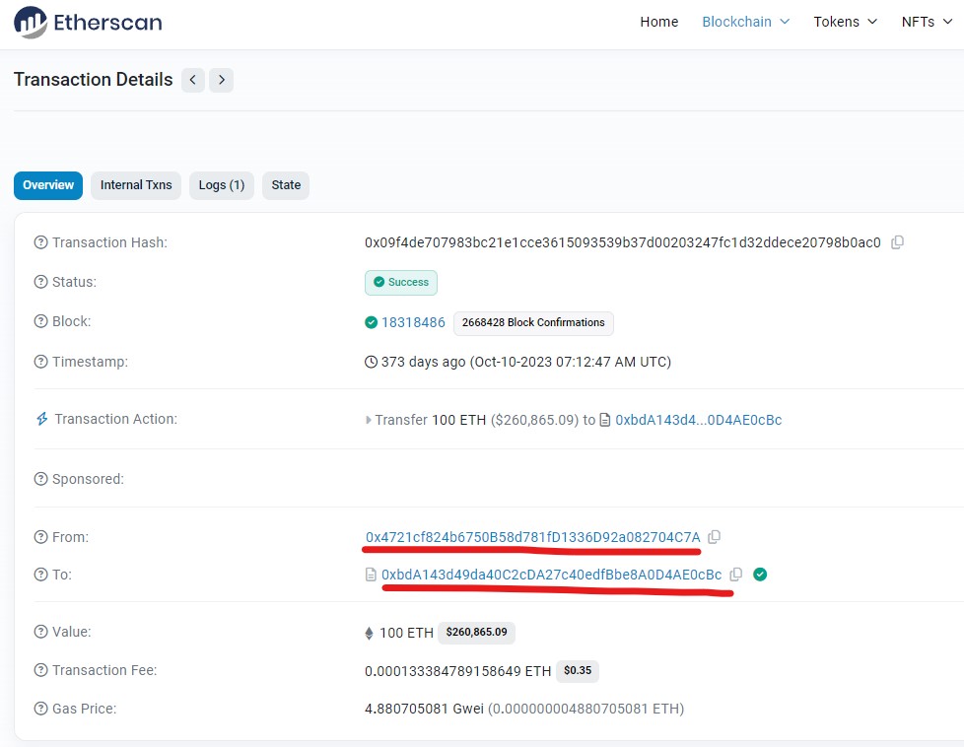This screenshot has width=964, height=747.
Task: Click the green verified checkmark beside To address
Action: click(760, 575)
